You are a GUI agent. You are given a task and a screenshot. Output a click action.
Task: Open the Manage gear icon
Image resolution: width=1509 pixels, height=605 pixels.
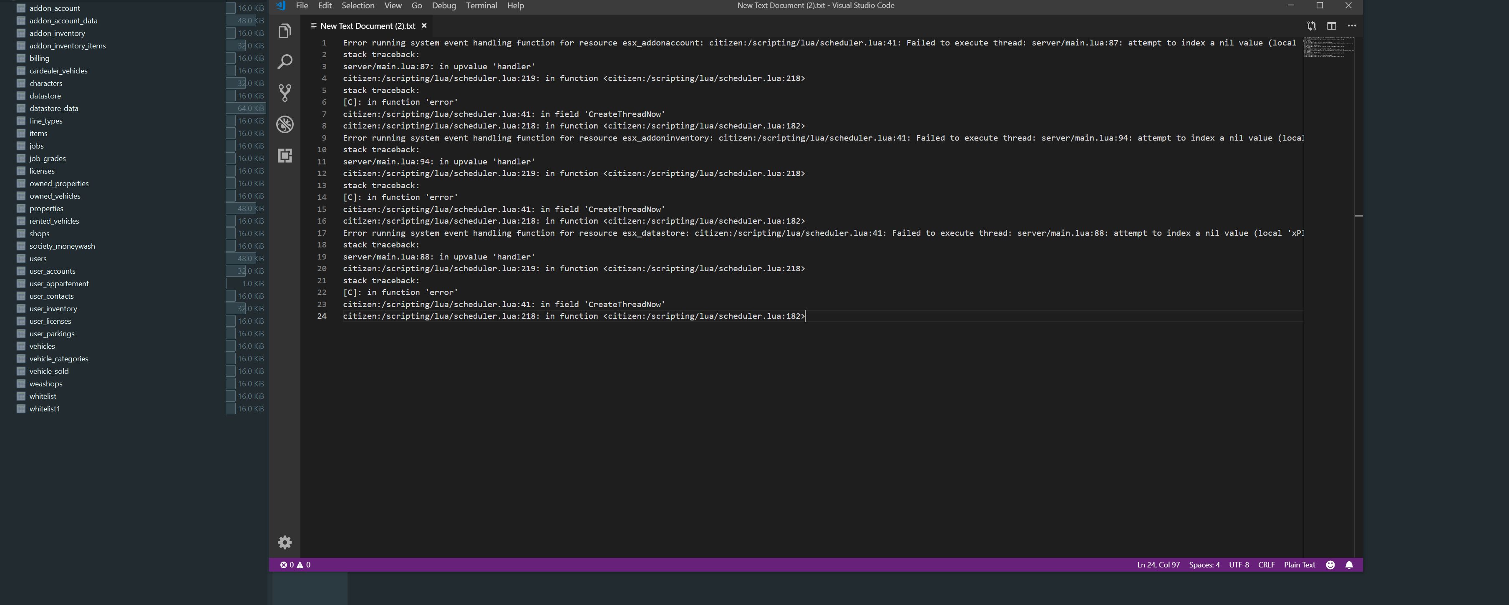click(x=285, y=542)
